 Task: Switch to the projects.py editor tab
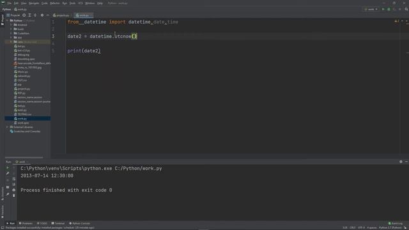tap(61, 15)
